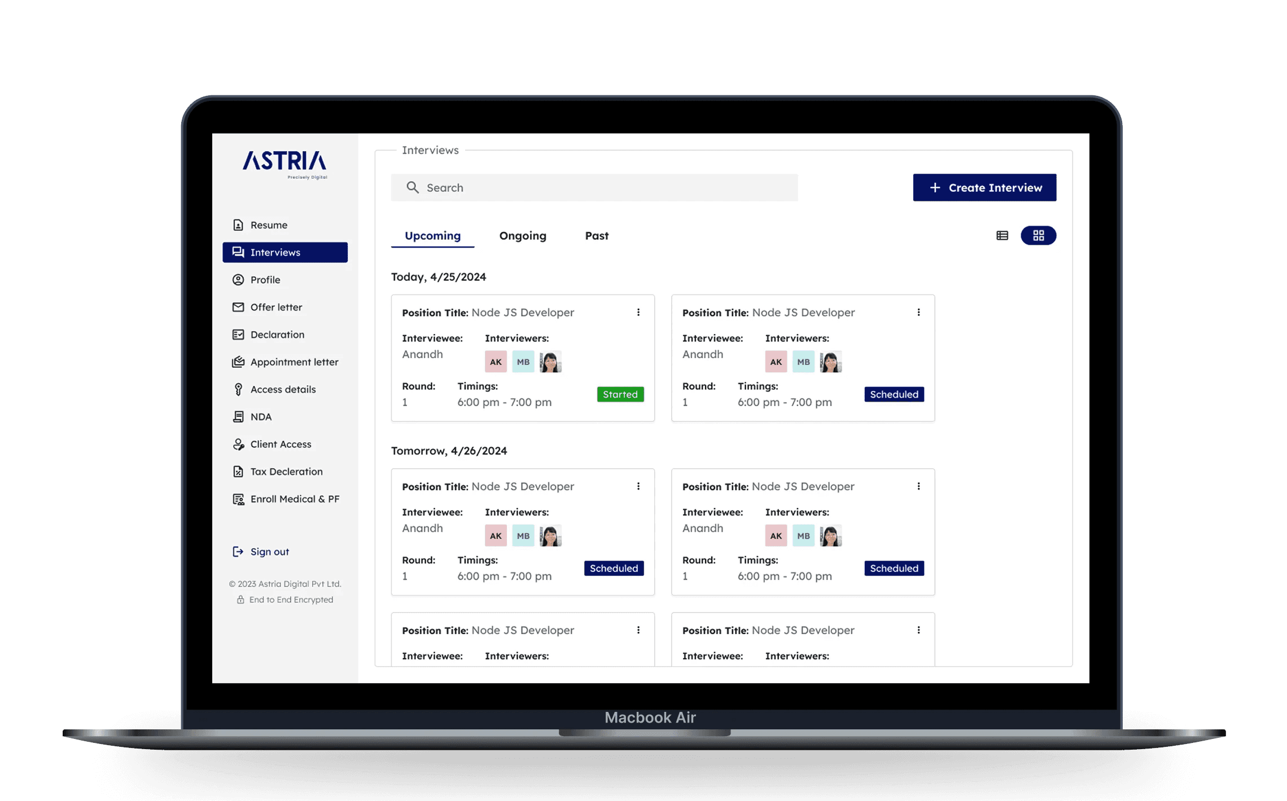Select the Access details key icon
1287x801 pixels.
(x=238, y=389)
